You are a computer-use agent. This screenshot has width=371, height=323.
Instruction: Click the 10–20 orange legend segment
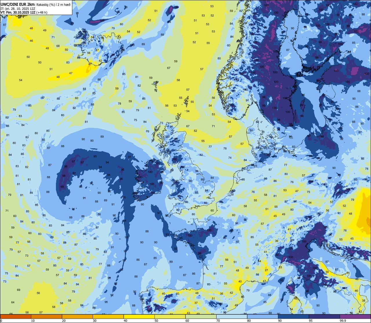46,317
